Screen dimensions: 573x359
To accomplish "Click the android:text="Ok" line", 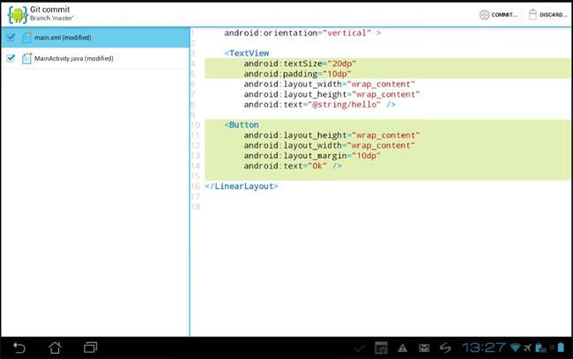I will (x=293, y=166).
